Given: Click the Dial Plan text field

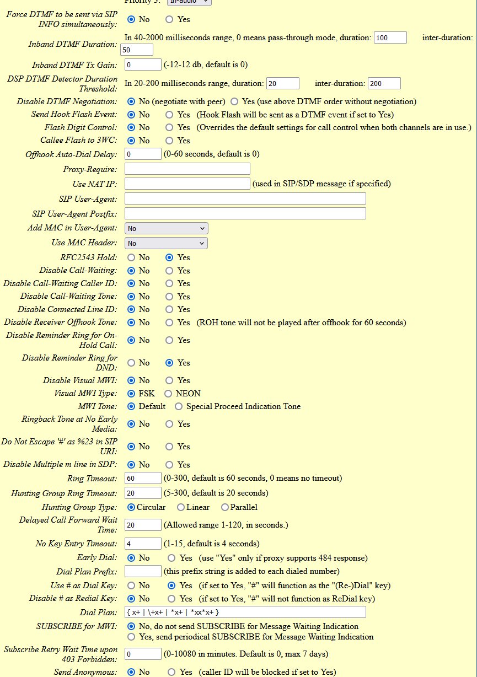Looking at the screenshot, I should [x=245, y=612].
